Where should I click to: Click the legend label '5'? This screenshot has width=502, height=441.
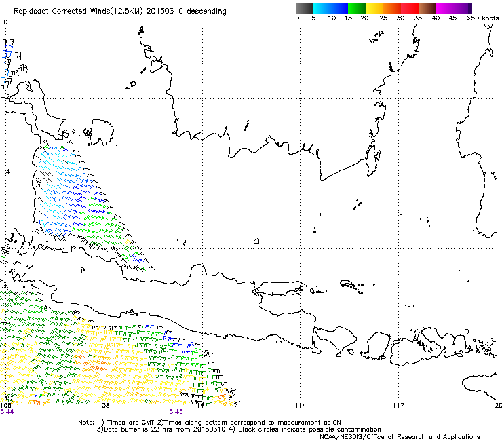pyautogui.click(x=313, y=18)
